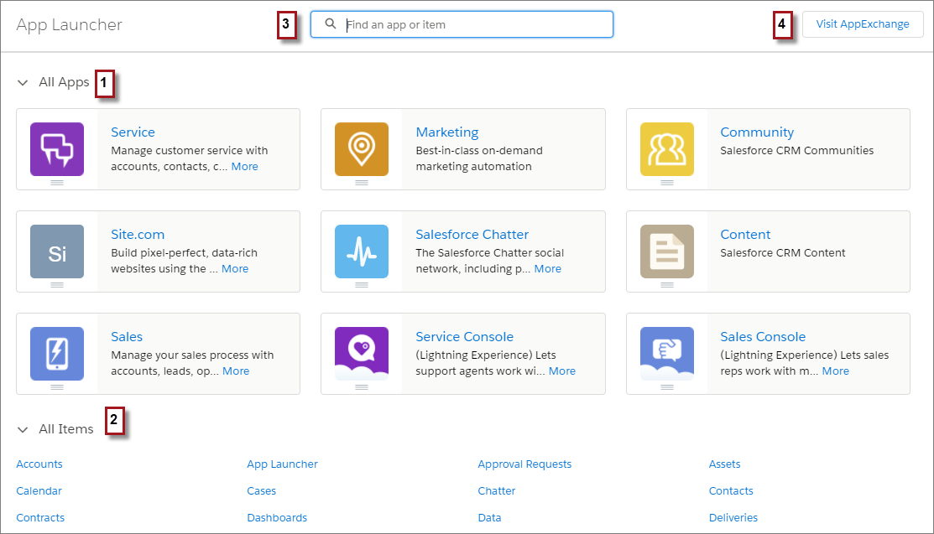Open the Service Console title link
This screenshot has height=534, width=934.
(x=465, y=337)
